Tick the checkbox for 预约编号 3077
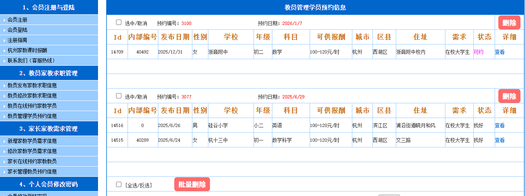The width and height of the screenshot is (525, 196). pos(119,96)
